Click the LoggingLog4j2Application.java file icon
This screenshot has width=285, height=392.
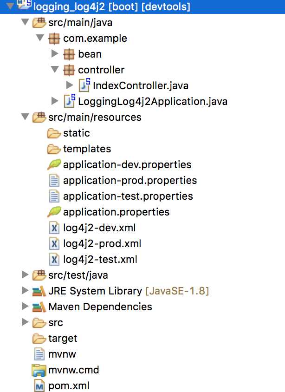tap(70, 101)
